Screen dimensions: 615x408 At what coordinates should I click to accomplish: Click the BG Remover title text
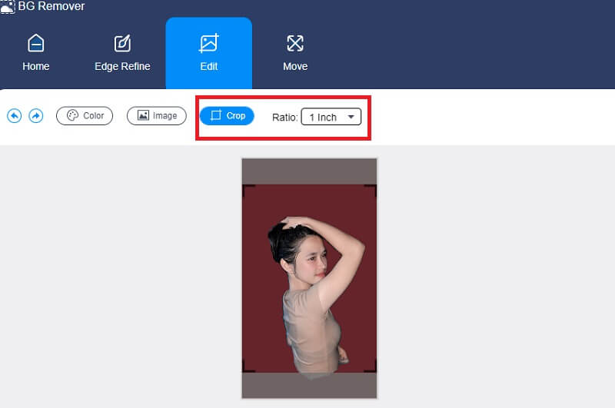tap(52, 6)
